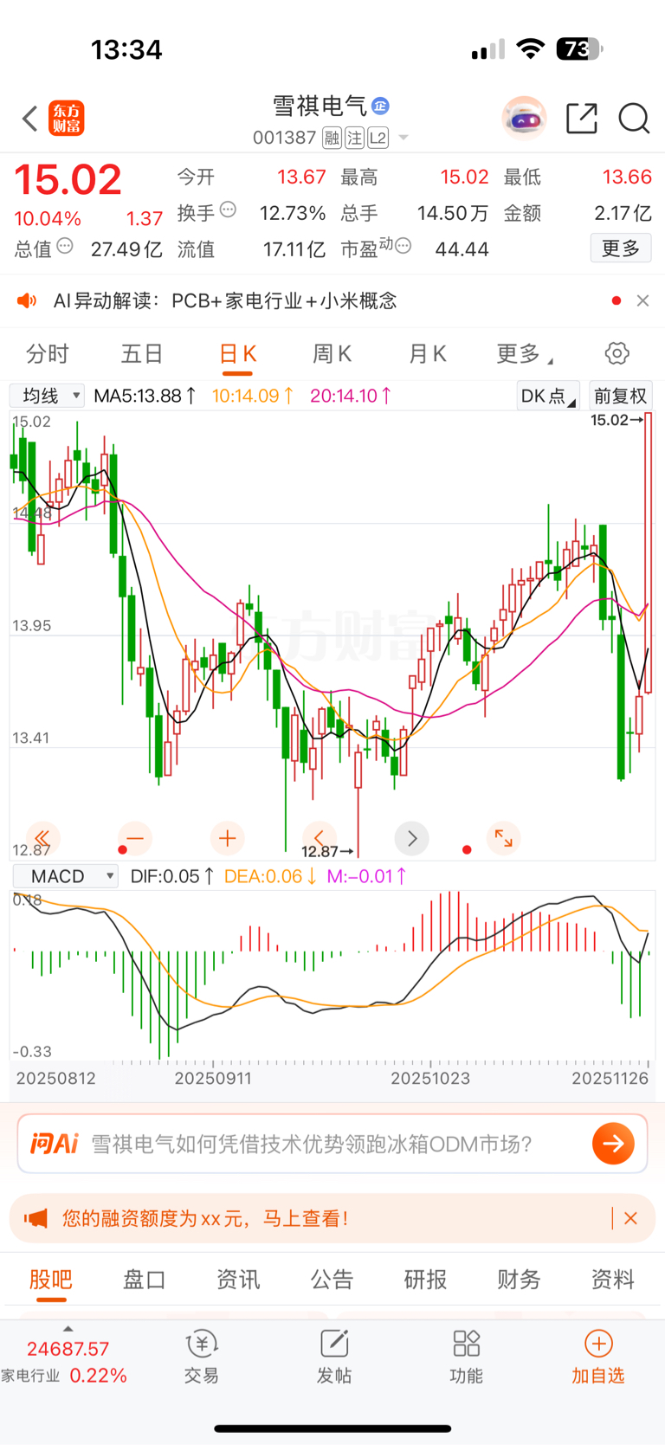Screen dimensions: 665x1445
Task: Switch to 月K chart tab
Action: pyautogui.click(x=427, y=354)
